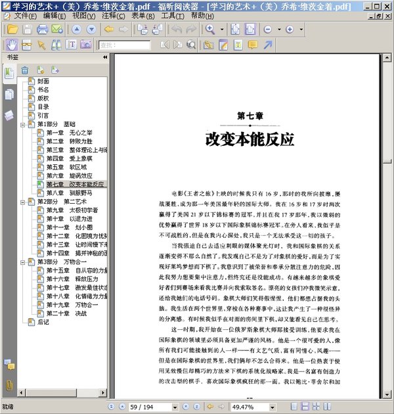Open the Pages thumbnail panel tab
Viewport: 394px width, 414px height.
[x=9, y=94]
